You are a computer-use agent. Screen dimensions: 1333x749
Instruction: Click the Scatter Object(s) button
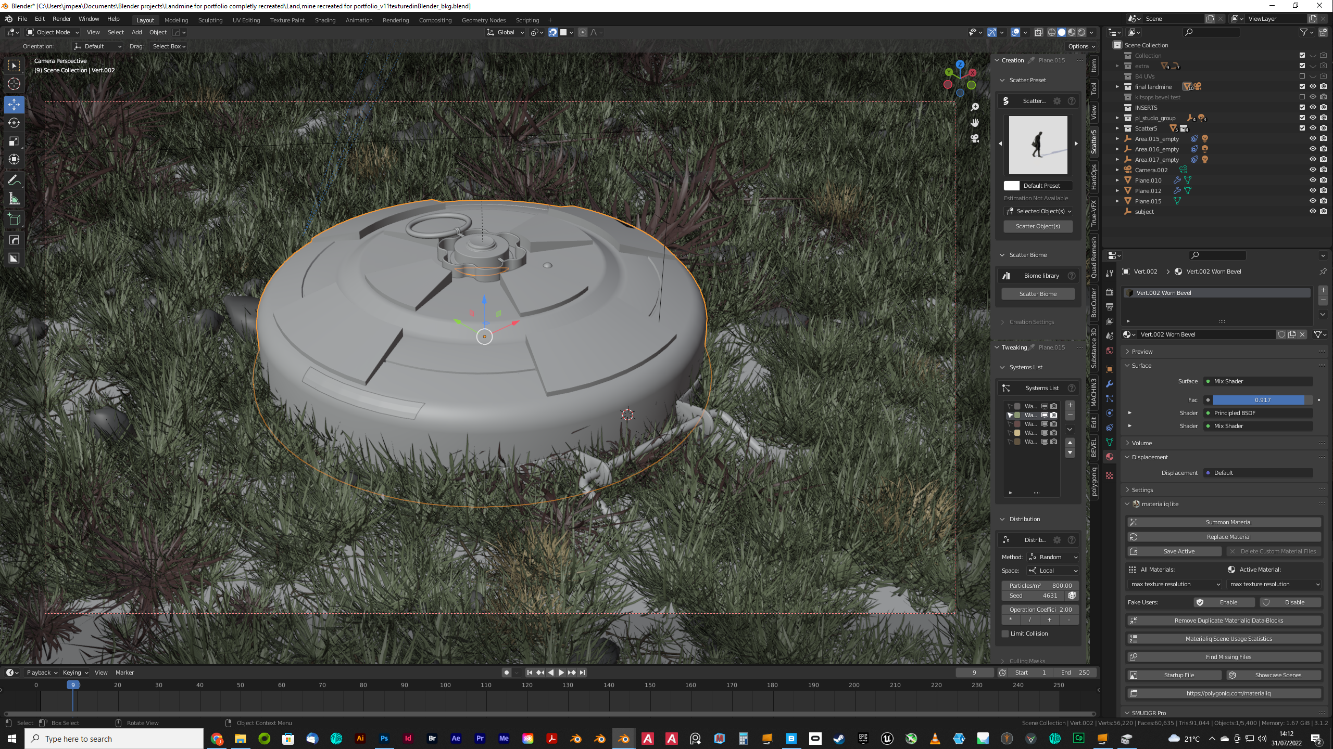pos(1038,226)
